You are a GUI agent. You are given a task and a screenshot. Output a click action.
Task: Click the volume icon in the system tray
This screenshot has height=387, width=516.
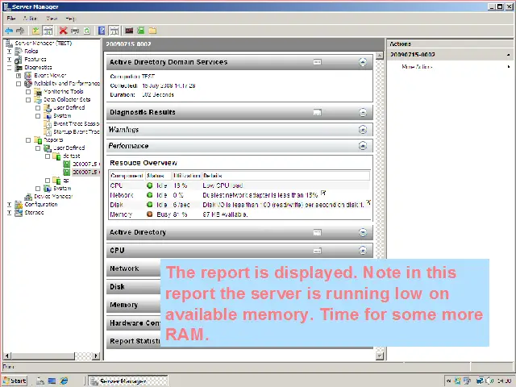point(489,381)
